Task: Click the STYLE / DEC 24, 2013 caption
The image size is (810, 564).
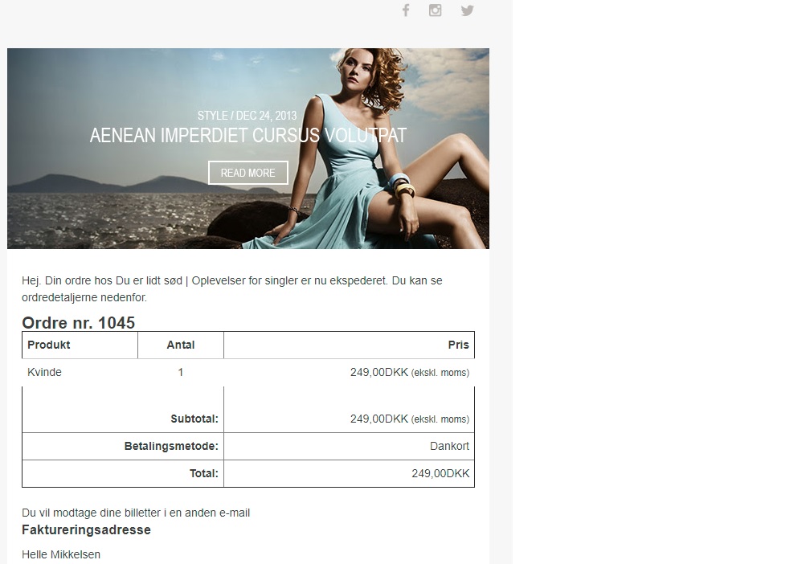Action: pos(247,116)
